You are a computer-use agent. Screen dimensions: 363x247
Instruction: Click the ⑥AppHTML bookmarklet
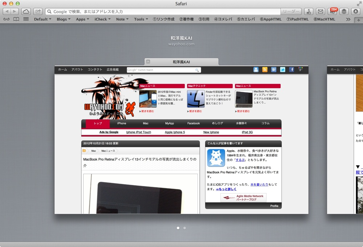point(271,19)
